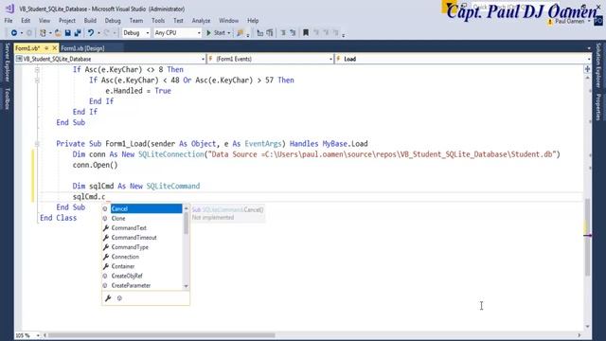The image size is (606, 341).
Task: Click the Visual Studio logo icon
Action: coord(10,9)
